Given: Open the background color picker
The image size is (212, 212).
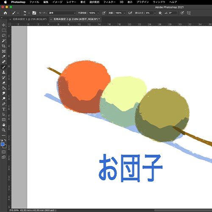Looking at the screenshot, I should tap(5, 147).
